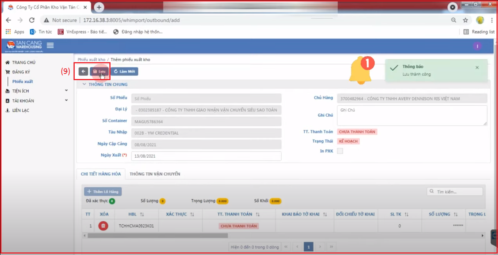Reload the browser page

pyautogui.click(x=32, y=20)
